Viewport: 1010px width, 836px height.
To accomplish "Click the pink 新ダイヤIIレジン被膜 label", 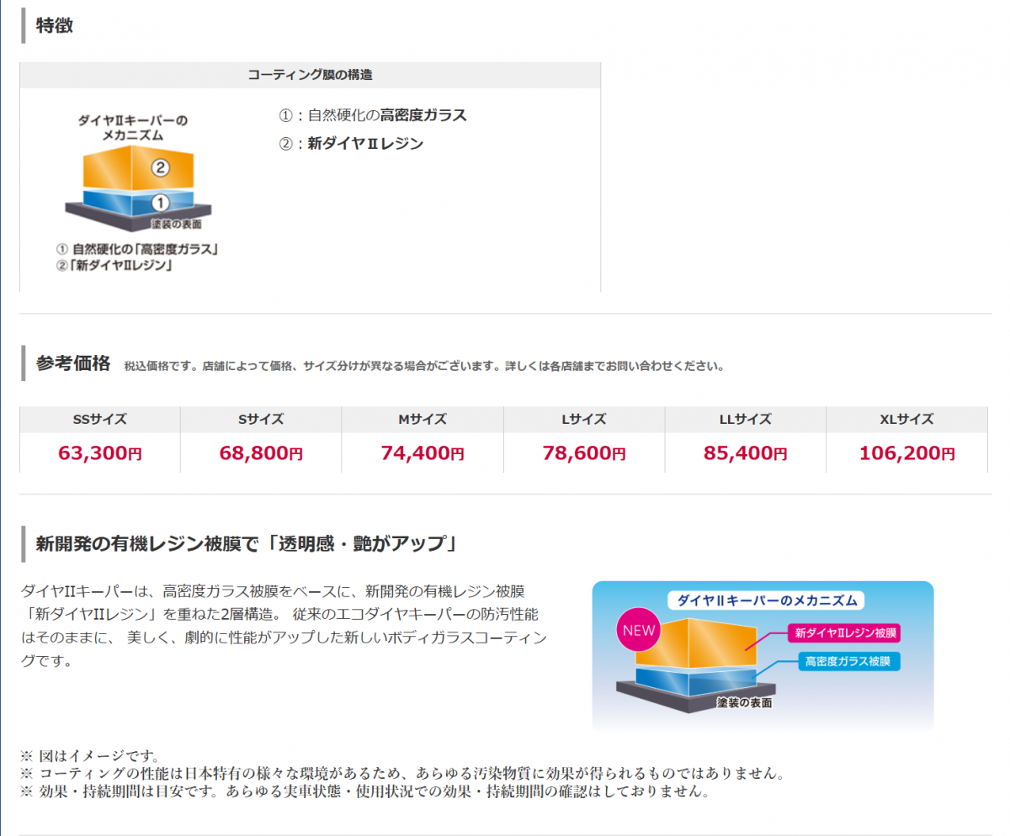I will click(845, 632).
